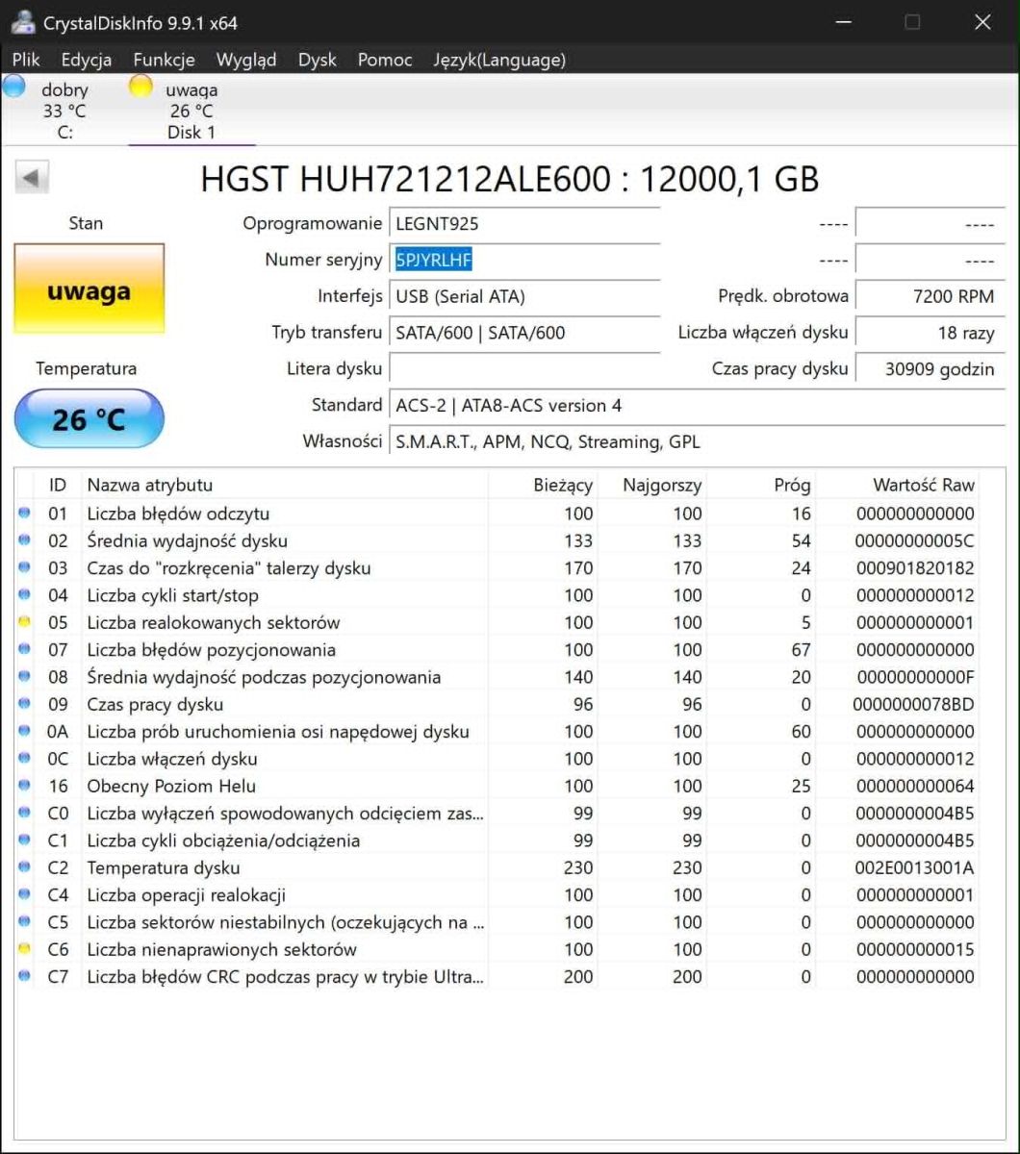This screenshot has width=1020, height=1154.
Task: Click the 30909 godzin power-on hours field
Action: [930, 368]
